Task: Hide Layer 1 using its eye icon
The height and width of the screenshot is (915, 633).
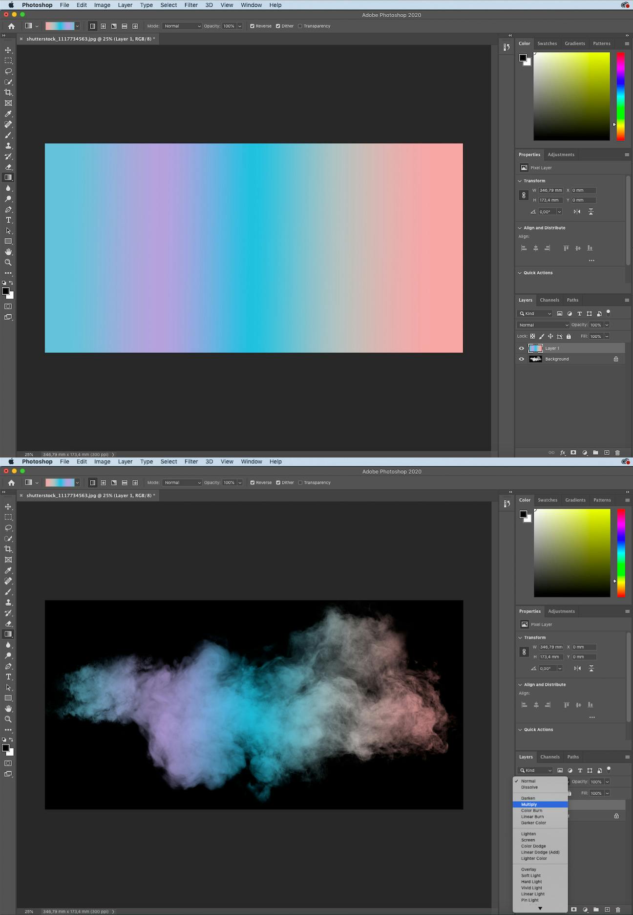Action: pyautogui.click(x=521, y=349)
